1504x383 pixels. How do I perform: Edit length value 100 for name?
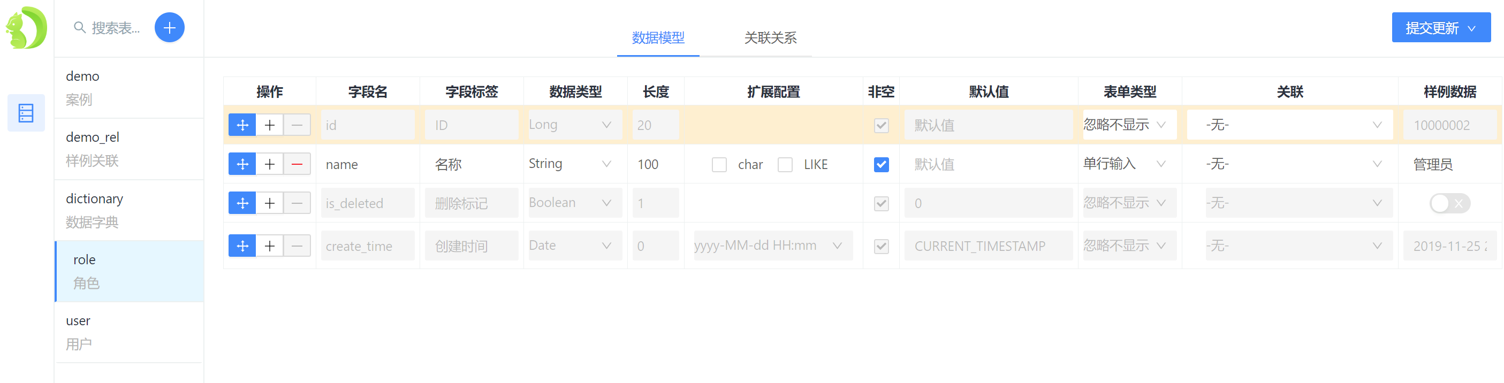656,164
